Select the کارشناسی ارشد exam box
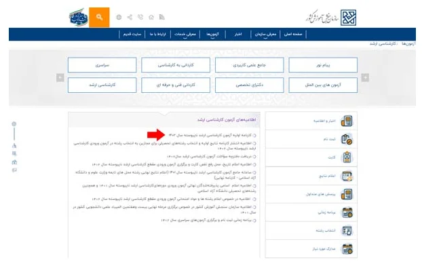Screen dimensions: 422x265 102,85
